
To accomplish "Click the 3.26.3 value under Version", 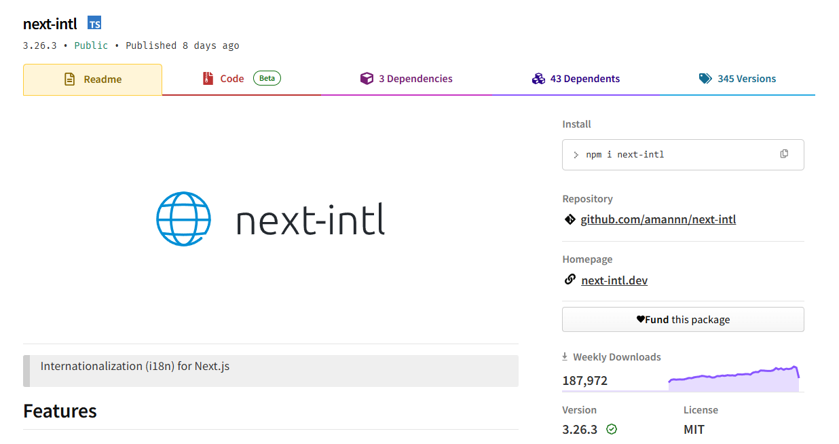I will pyautogui.click(x=580, y=430).
